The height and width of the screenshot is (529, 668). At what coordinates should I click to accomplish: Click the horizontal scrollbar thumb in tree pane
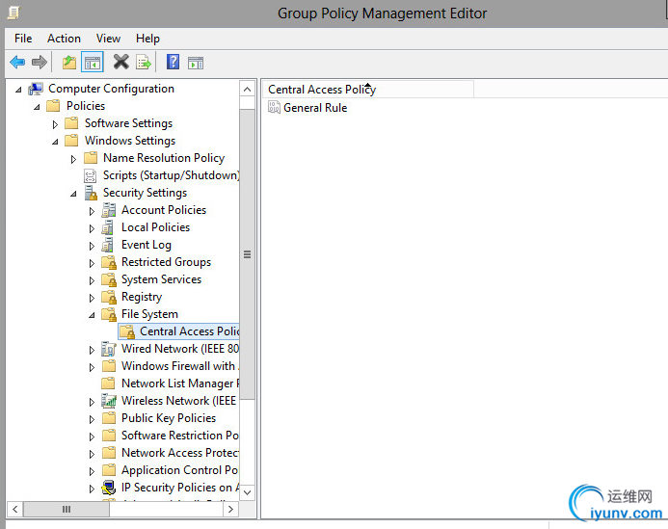(x=67, y=509)
